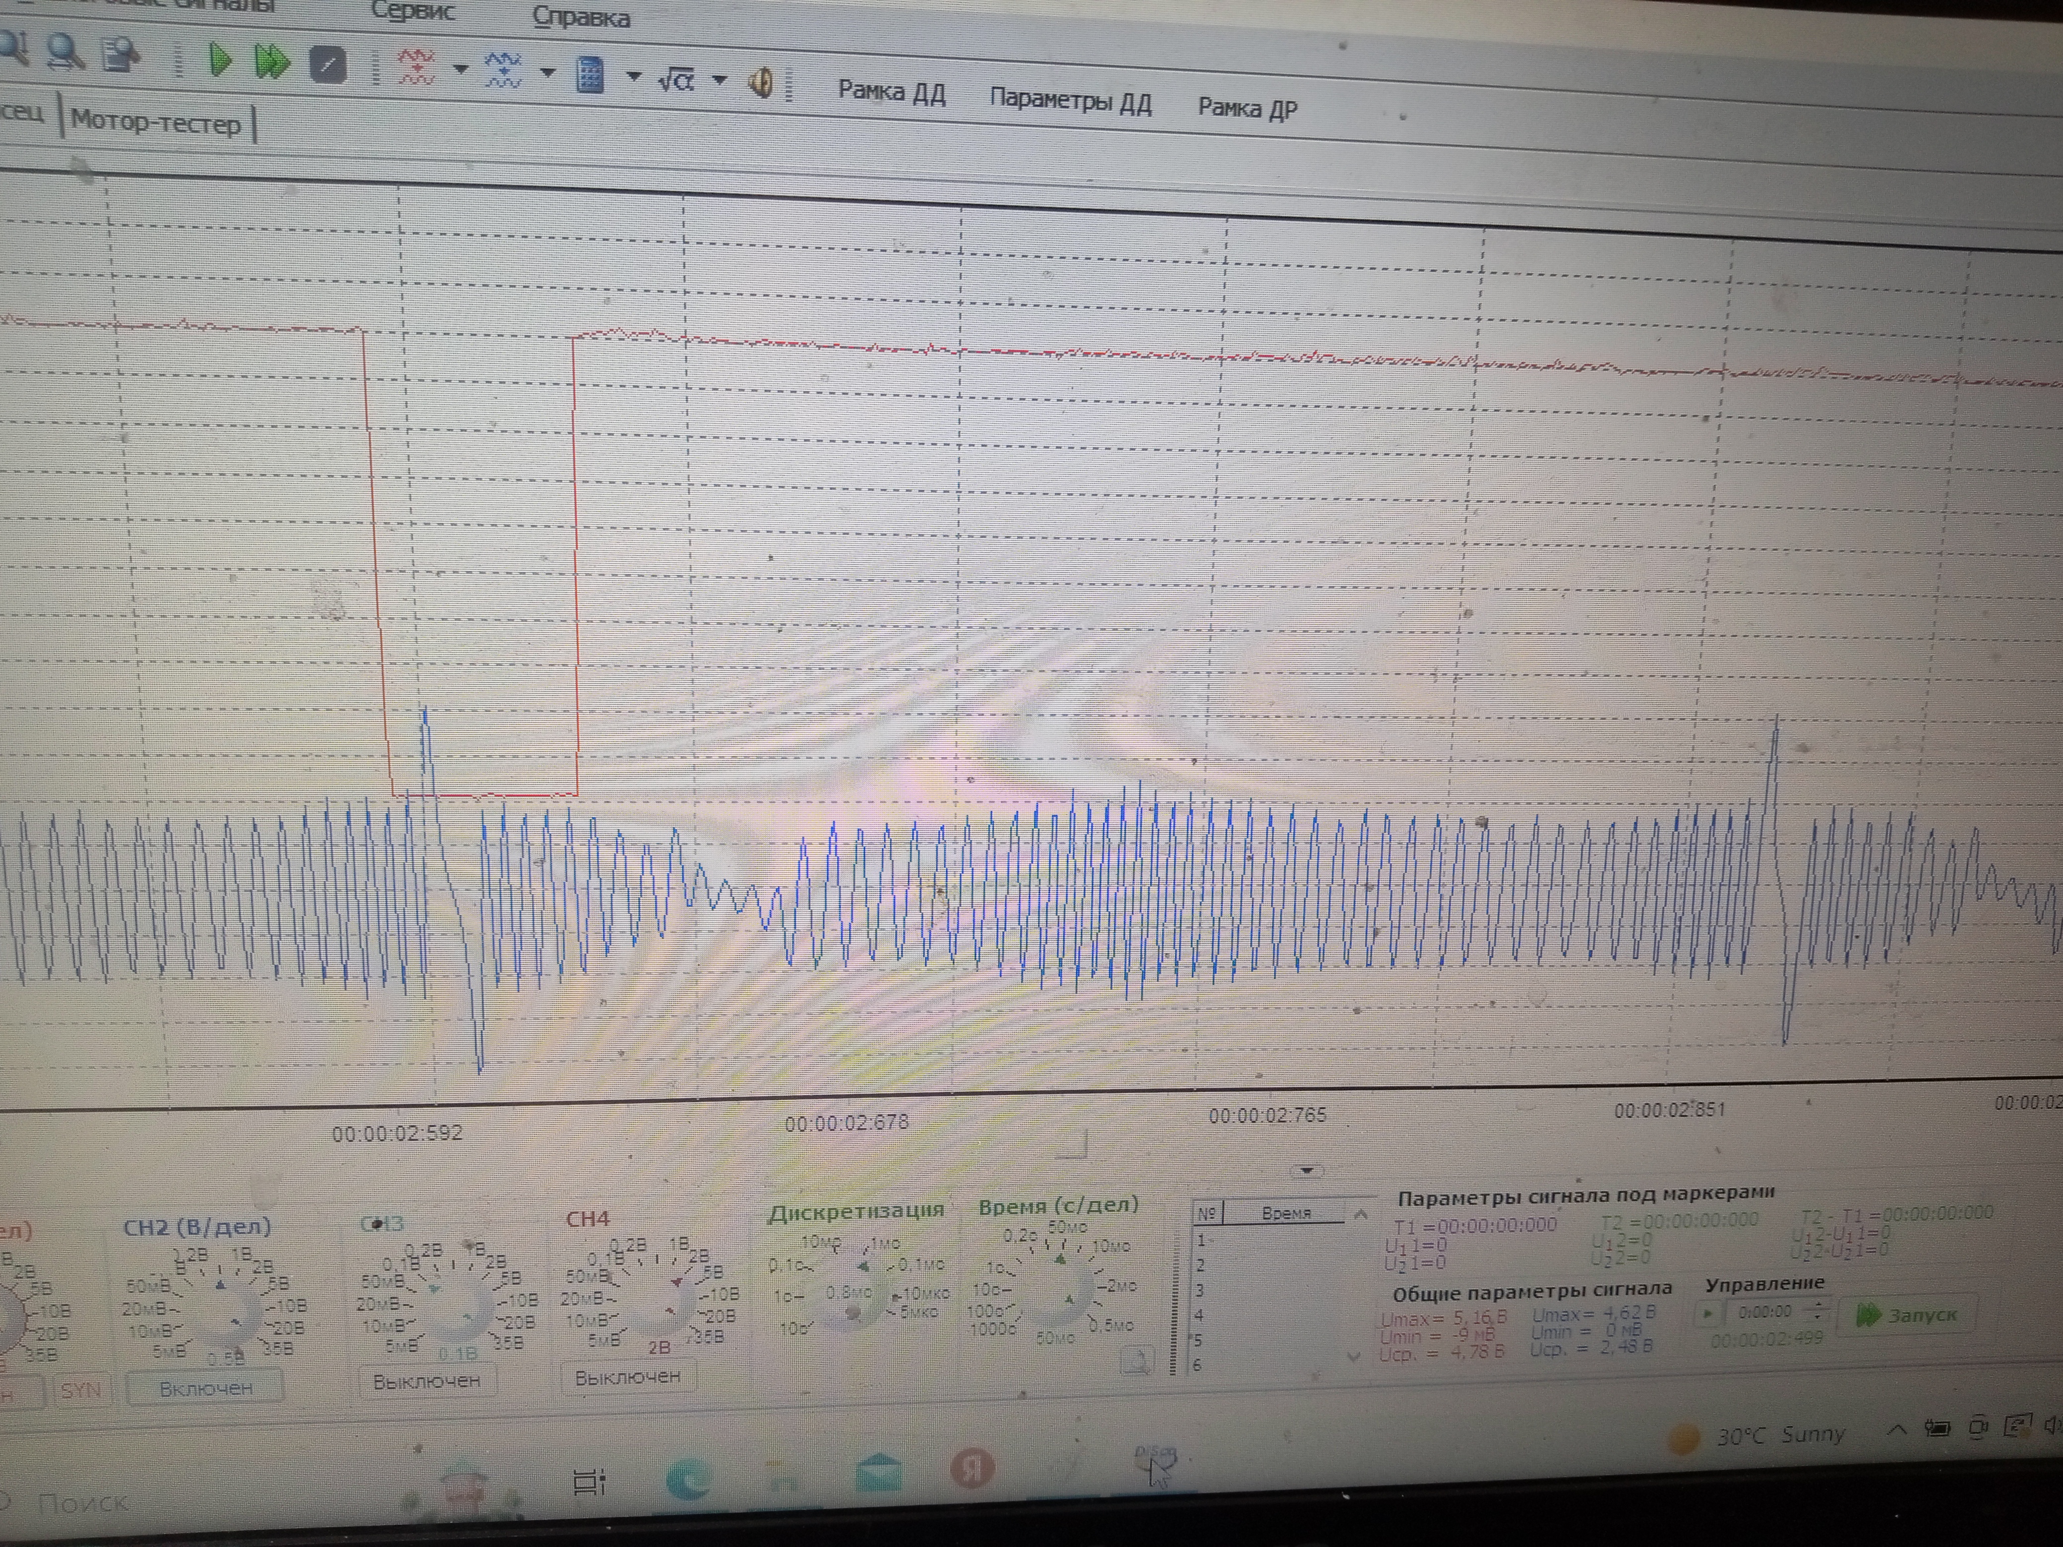Open dropdown arrow next to calculator icon
This screenshot has width=2063, height=1547.
click(x=634, y=76)
